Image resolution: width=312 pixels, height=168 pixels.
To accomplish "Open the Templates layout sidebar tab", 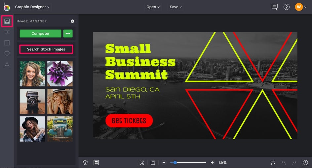I will (7, 43).
